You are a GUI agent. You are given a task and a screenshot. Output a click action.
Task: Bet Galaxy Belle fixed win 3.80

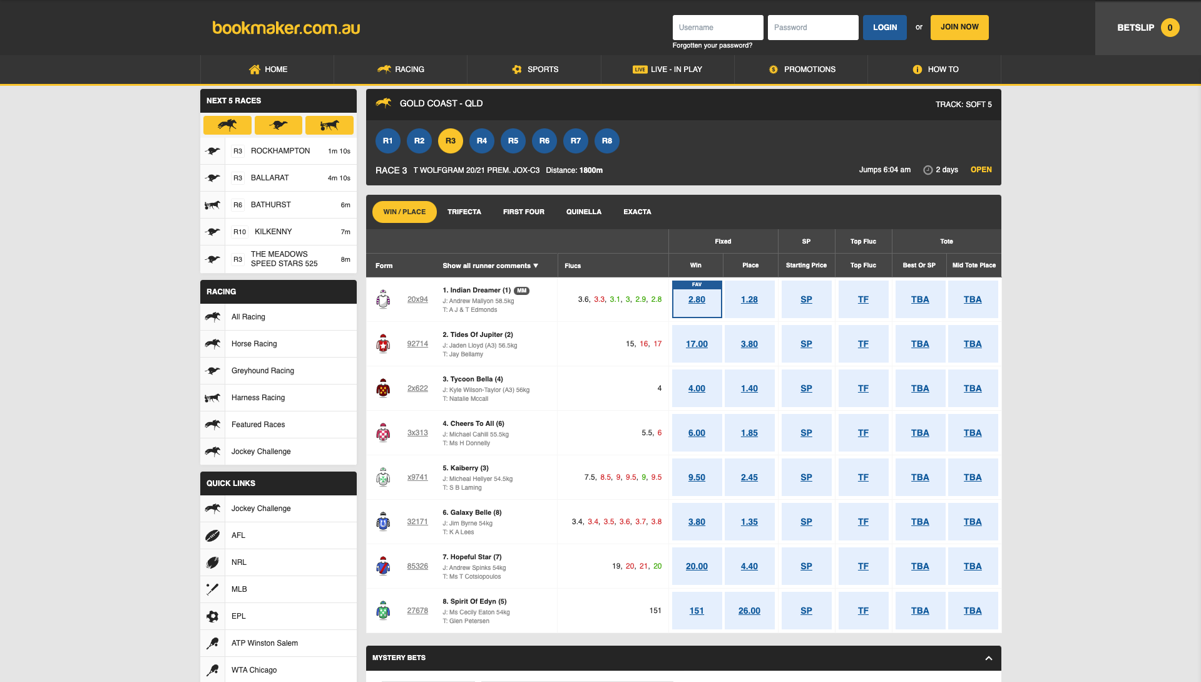click(x=697, y=522)
